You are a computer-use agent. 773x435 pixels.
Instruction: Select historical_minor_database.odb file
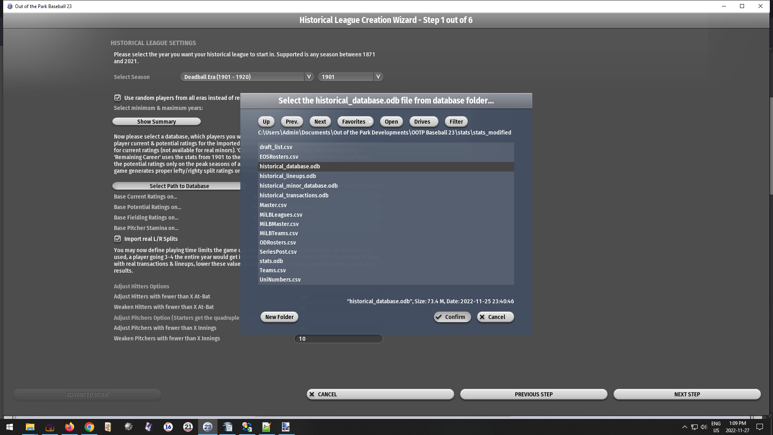point(386,186)
